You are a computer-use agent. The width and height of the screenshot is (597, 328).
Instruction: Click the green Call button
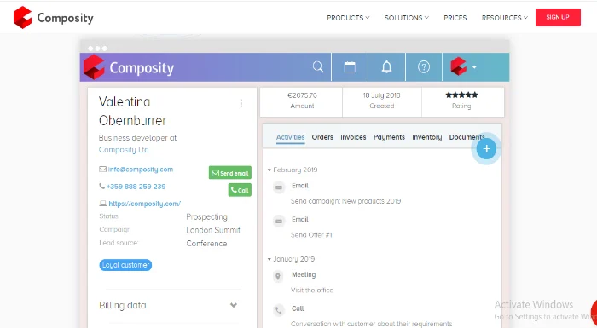(x=240, y=190)
